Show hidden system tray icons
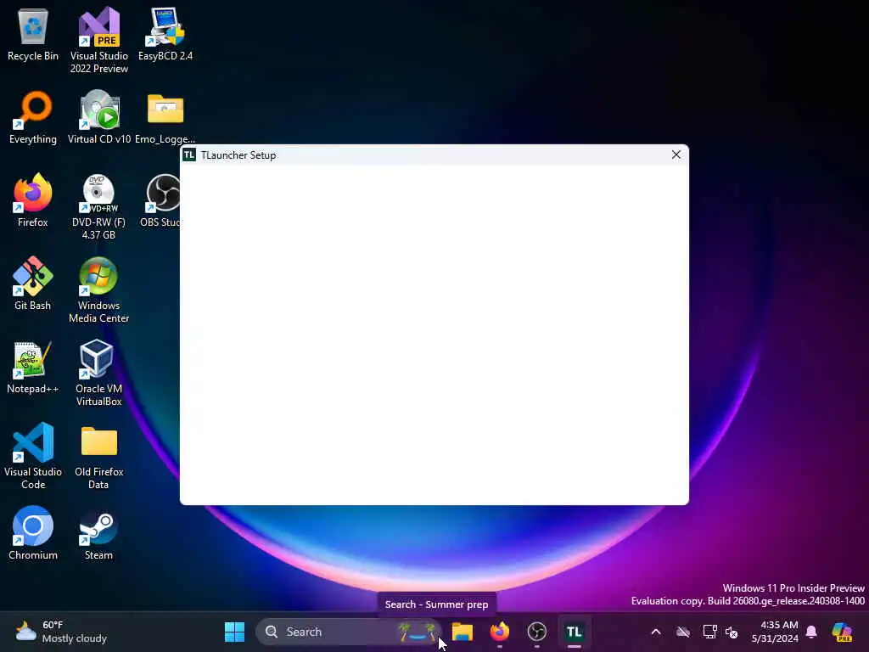 656,632
